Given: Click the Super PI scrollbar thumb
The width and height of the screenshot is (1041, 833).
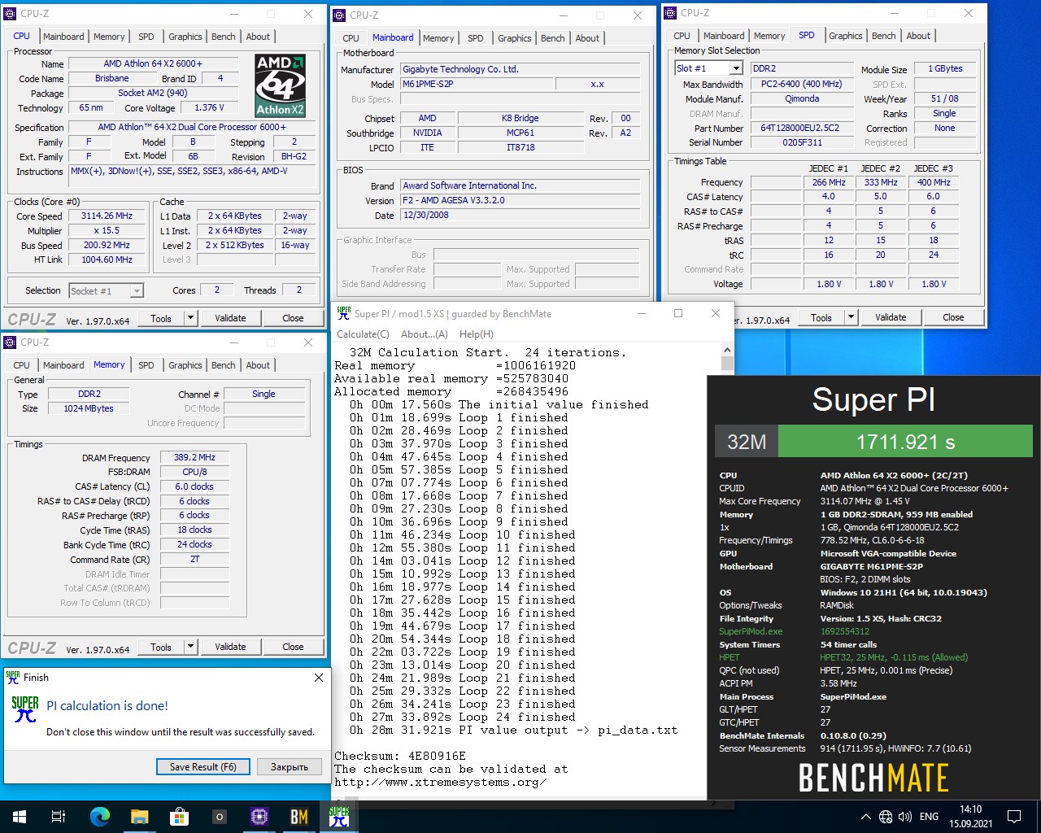Looking at the screenshot, I should [727, 364].
